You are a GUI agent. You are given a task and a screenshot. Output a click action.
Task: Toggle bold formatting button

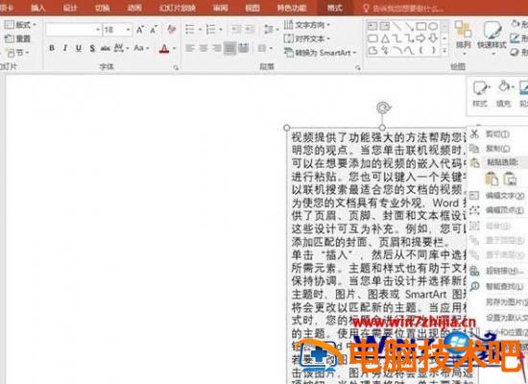[52, 48]
